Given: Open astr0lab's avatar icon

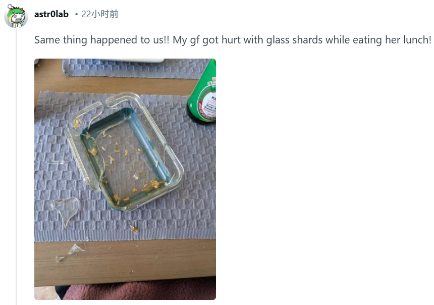Looking at the screenshot, I should (x=16, y=16).
